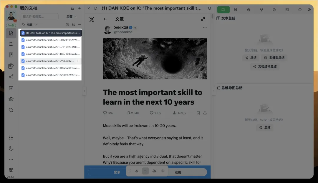This screenshot has width=318, height=183.
Task: Select the chat bubble tab in right panel
Action: (x=274, y=10)
